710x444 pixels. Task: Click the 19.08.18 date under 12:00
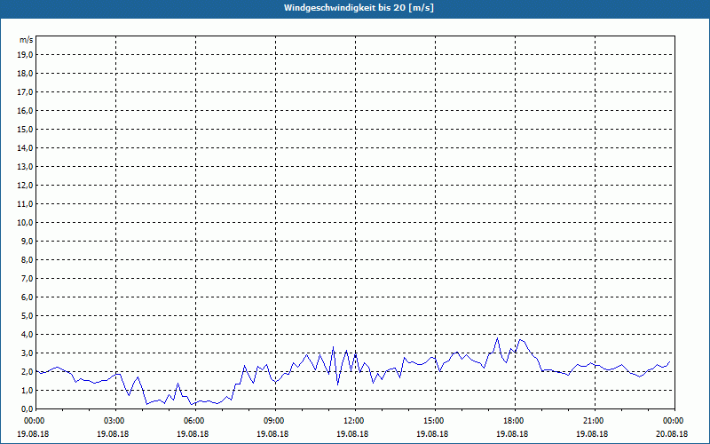(352, 433)
